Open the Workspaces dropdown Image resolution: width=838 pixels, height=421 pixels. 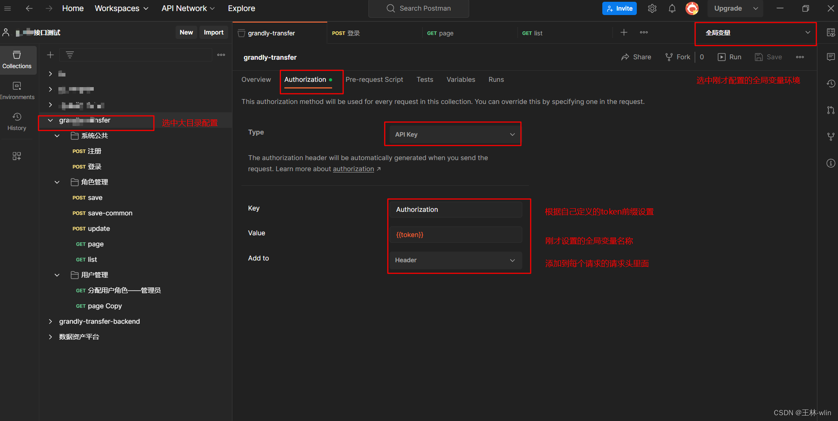coord(122,8)
